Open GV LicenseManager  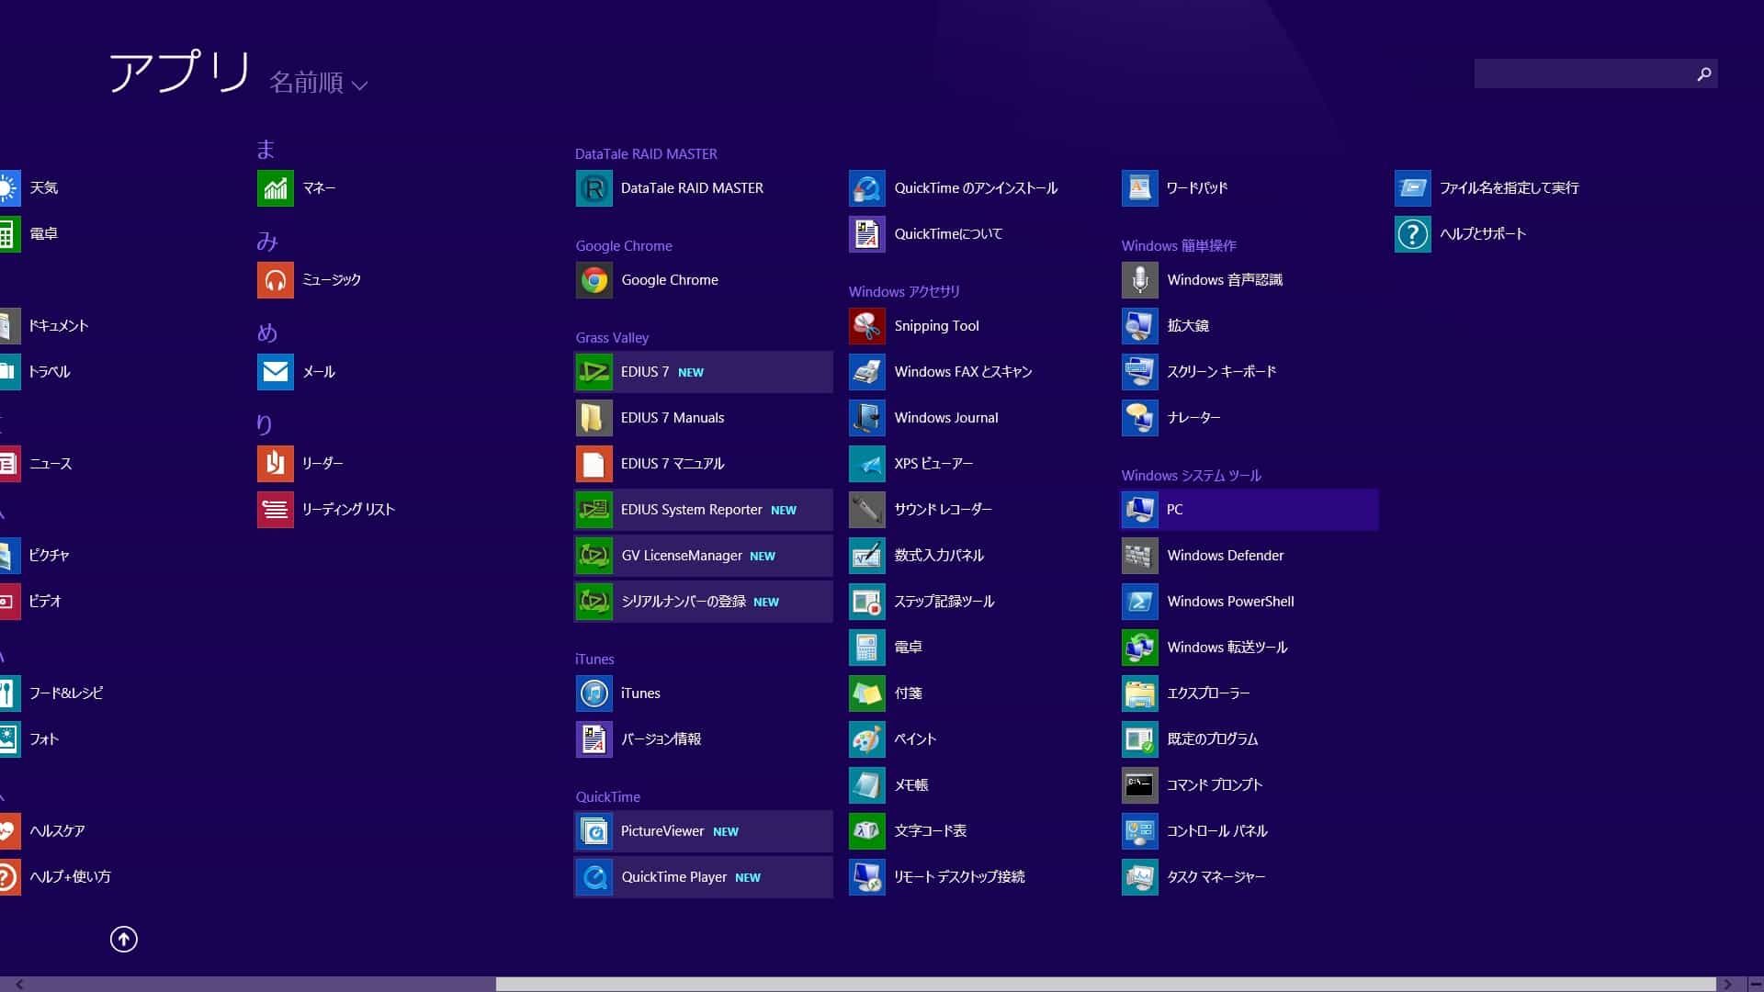[x=703, y=556]
